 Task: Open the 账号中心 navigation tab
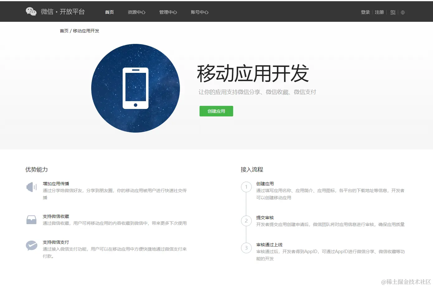click(x=200, y=12)
